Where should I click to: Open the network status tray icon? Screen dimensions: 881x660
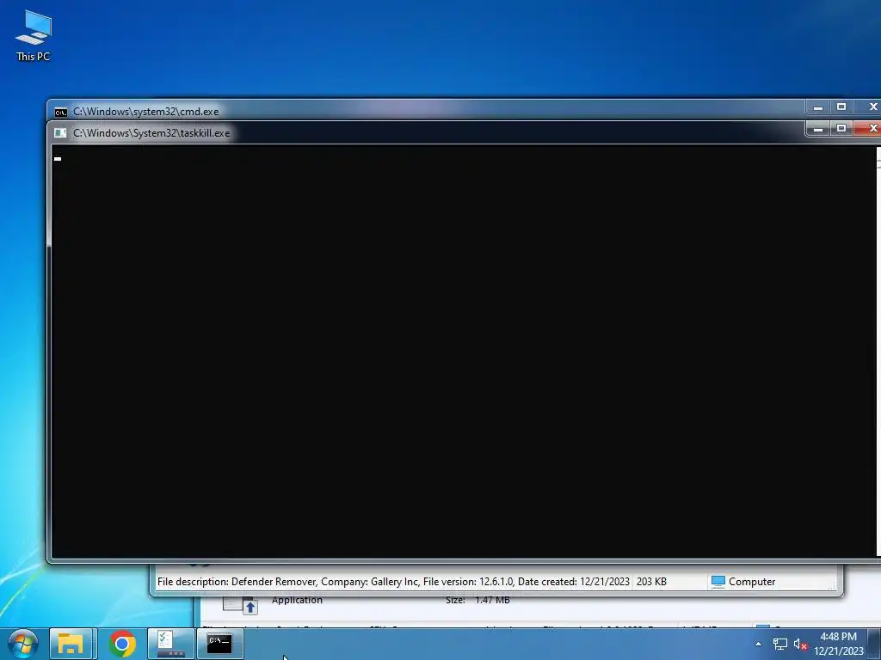779,644
